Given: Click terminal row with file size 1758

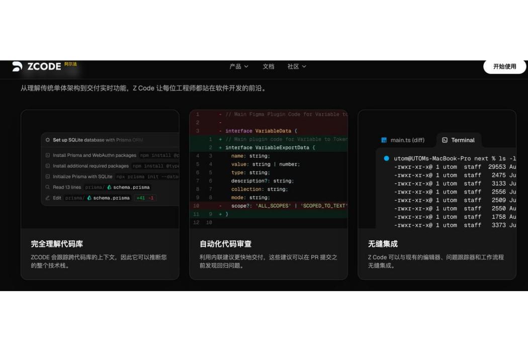Looking at the screenshot, I should 455,217.
